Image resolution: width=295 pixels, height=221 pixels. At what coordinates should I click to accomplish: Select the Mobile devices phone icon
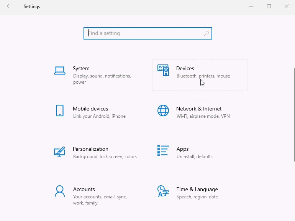(60, 110)
